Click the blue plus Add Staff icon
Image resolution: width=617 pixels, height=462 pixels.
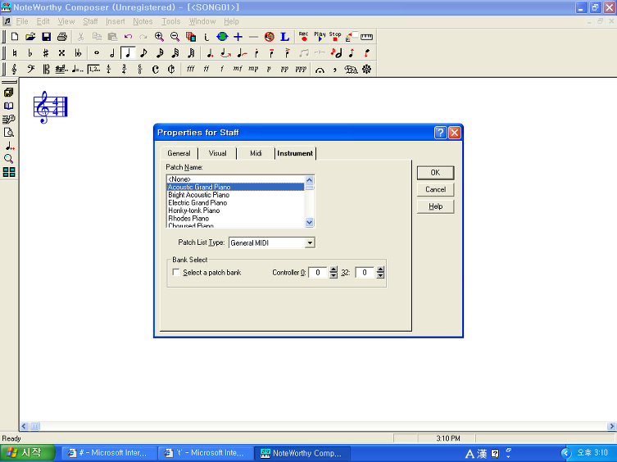238,37
